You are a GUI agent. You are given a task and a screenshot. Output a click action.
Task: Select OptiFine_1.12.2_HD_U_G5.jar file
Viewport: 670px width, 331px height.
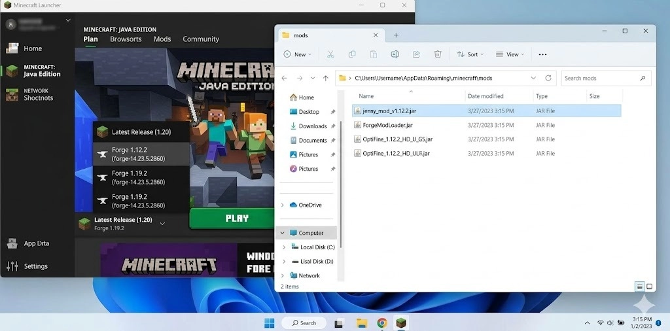tap(486, 139)
